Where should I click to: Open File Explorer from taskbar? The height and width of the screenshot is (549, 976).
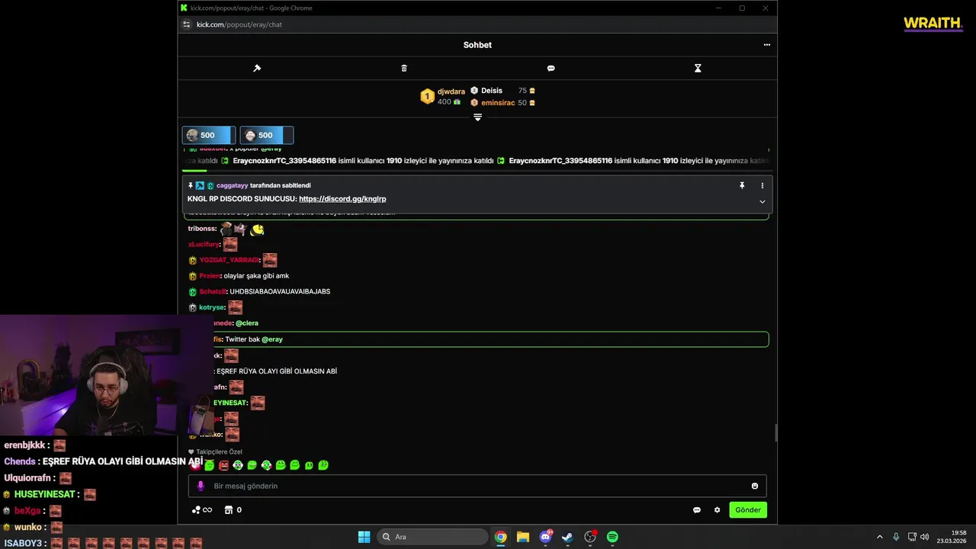pyautogui.click(x=522, y=537)
